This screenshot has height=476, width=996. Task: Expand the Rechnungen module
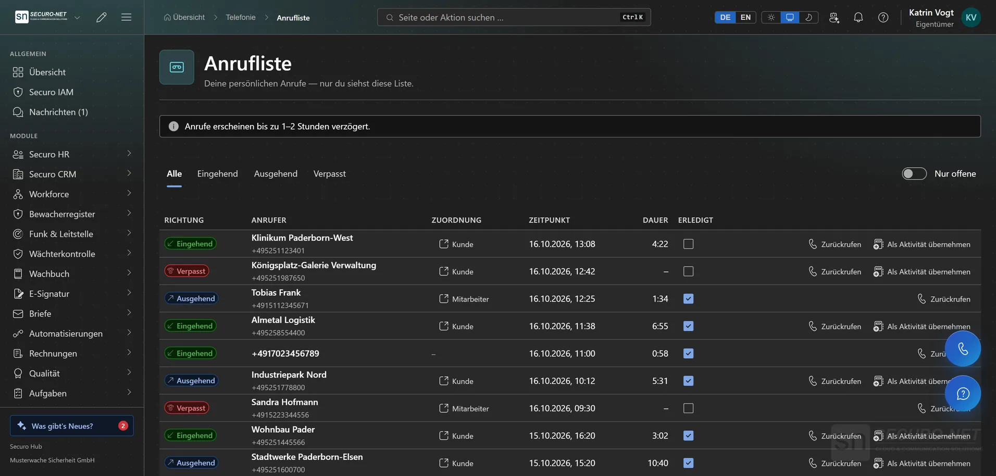(72, 353)
